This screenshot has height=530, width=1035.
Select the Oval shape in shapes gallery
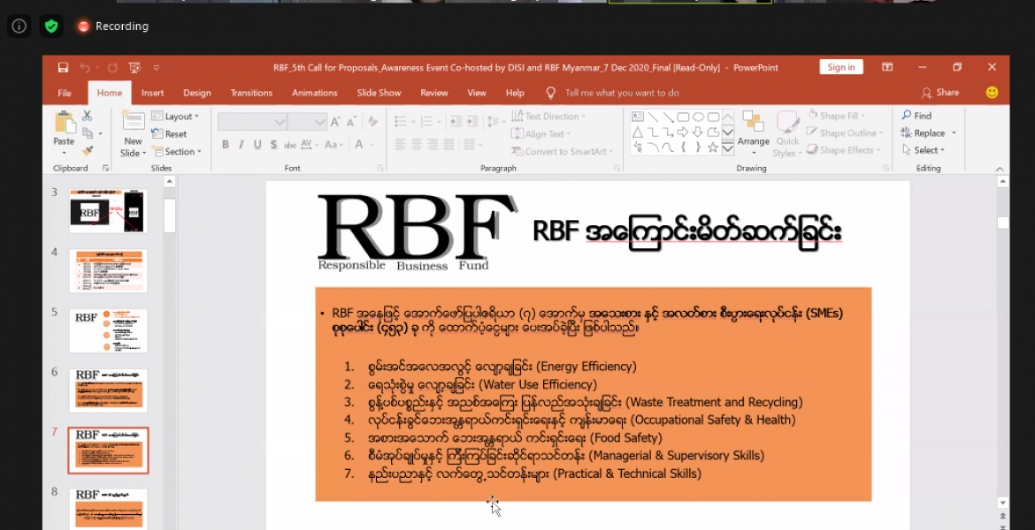tap(698, 117)
